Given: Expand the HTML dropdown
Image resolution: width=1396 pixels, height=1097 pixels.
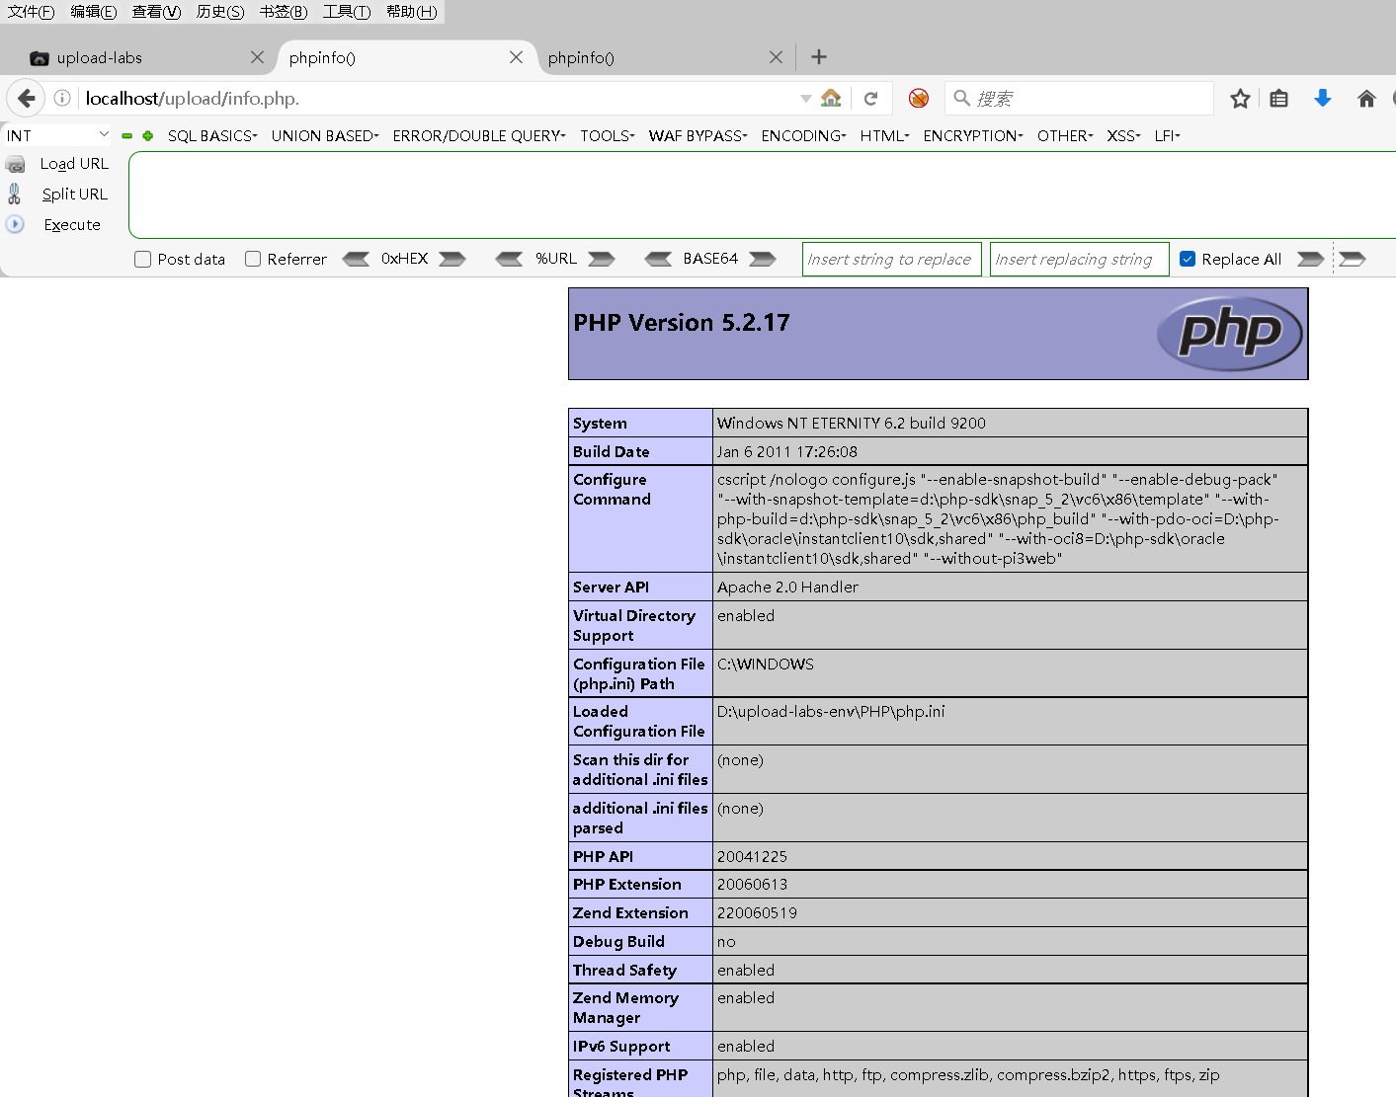Looking at the screenshot, I should click(884, 136).
